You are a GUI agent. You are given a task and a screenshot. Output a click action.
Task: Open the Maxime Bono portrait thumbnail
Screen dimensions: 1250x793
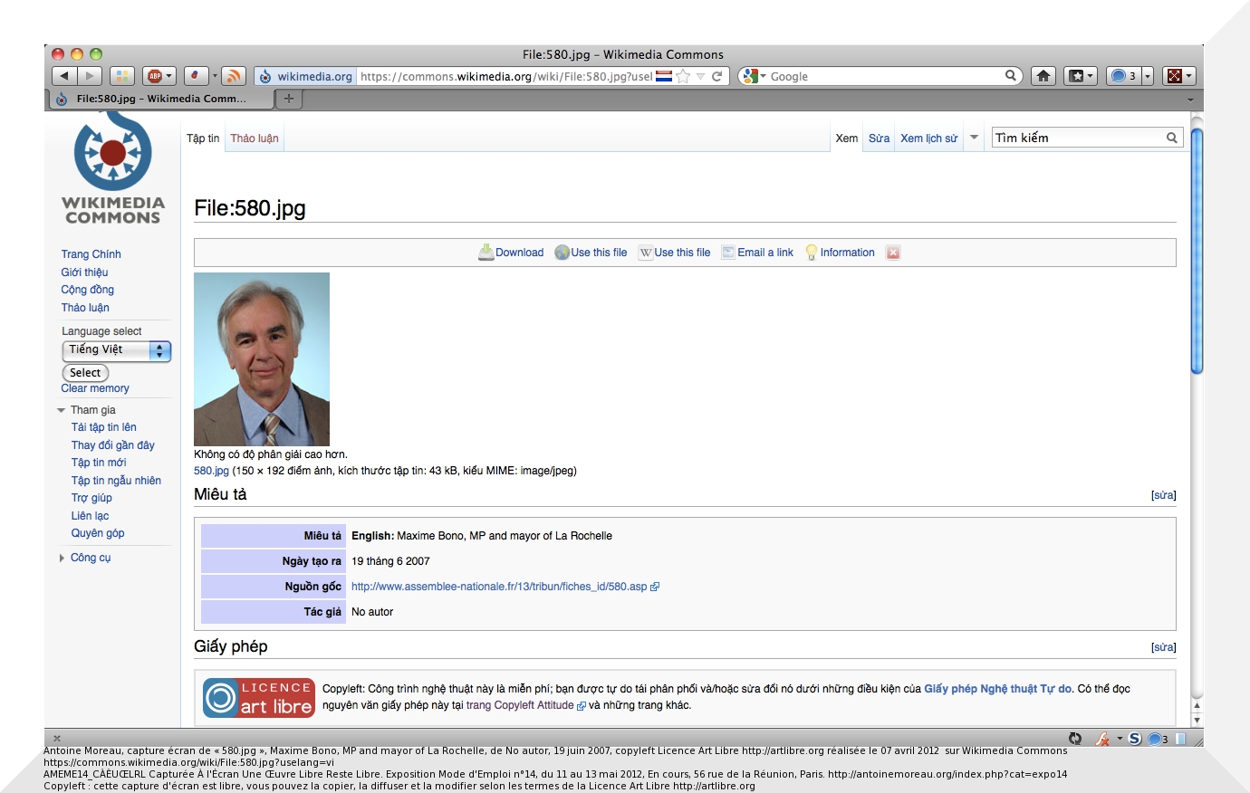(262, 358)
